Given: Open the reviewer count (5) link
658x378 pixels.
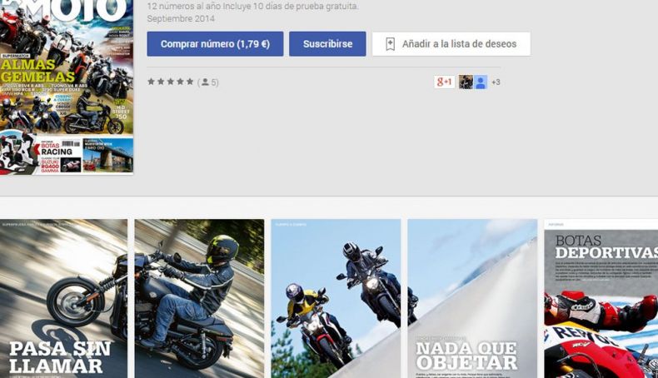Looking at the screenshot, I should click(x=208, y=82).
